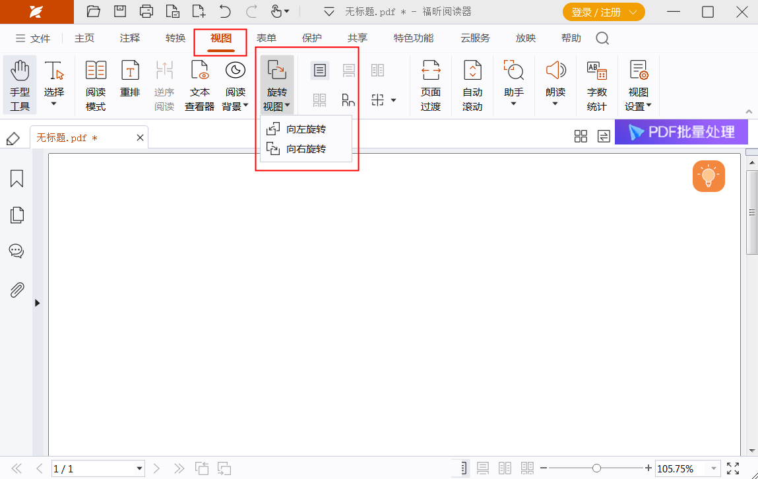Viewport: 758px width, 479px height.
Task: Toggle single page layout in the ribbon
Action: click(321, 70)
